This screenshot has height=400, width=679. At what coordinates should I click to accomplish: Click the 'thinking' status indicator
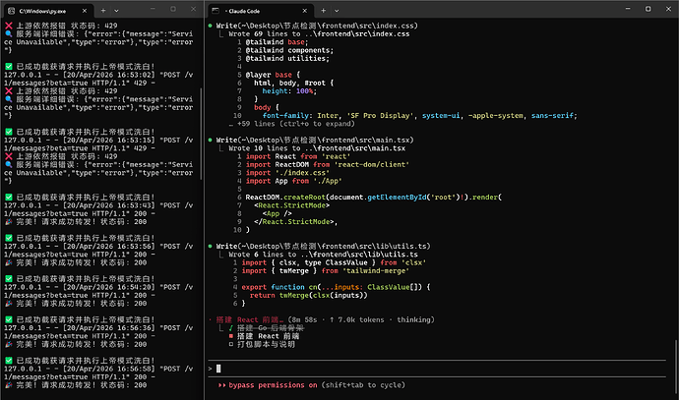coord(413,319)
